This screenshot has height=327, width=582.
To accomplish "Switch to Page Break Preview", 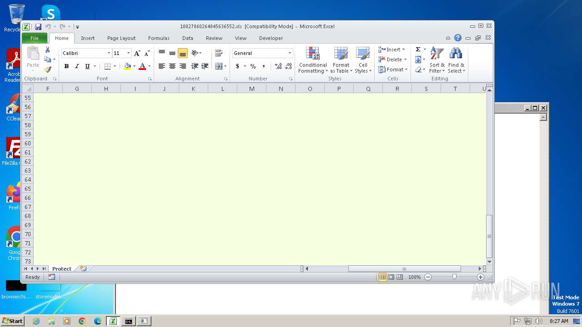I will pos(399,277).
